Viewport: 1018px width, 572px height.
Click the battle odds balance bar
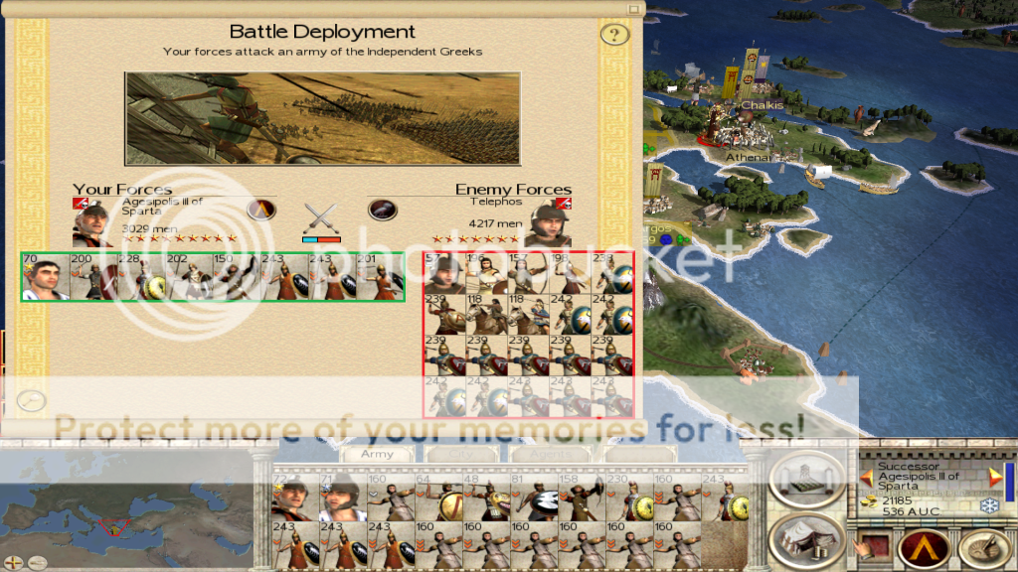tap(321, 240)
